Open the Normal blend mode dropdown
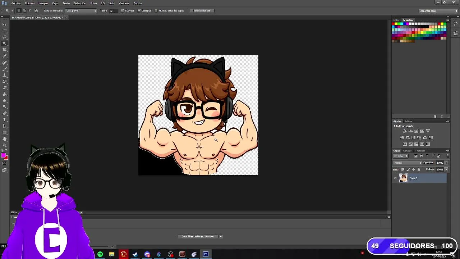 coord(408,163)
